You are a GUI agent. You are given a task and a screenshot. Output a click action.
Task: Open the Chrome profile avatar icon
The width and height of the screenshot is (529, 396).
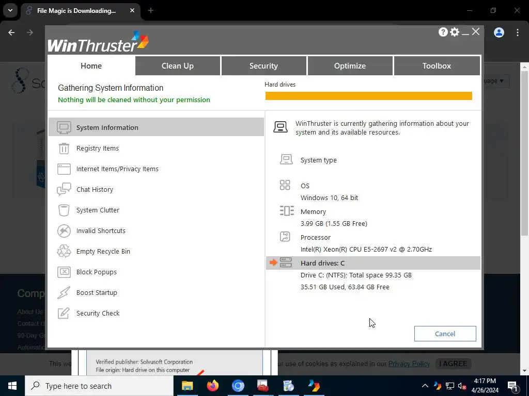(499, 32)
